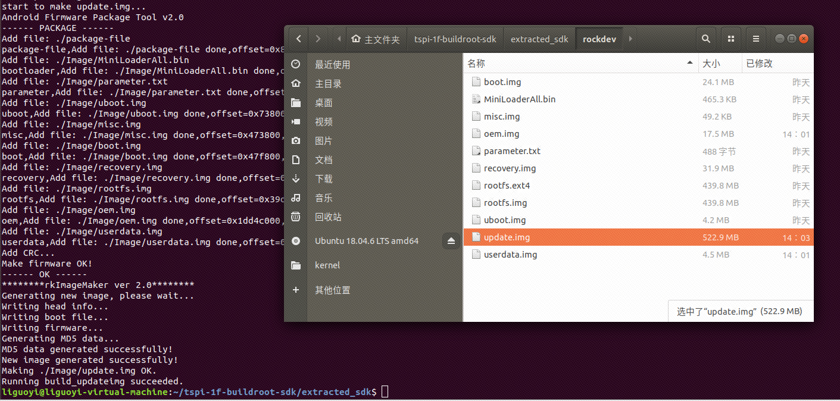Go back with the back arrow

[x=299, y=39]
